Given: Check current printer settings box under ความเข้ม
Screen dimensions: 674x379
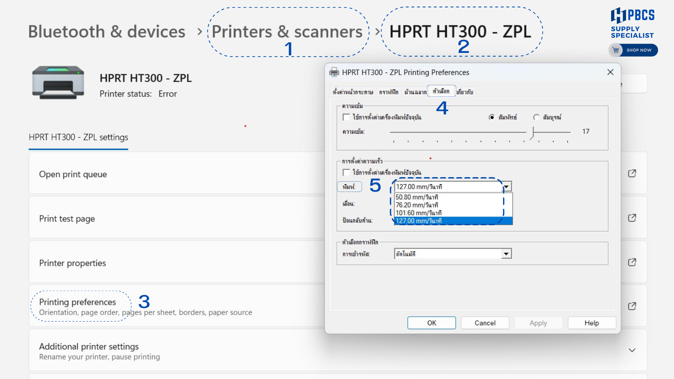Looking at the screenshot, I should [346, 117].
